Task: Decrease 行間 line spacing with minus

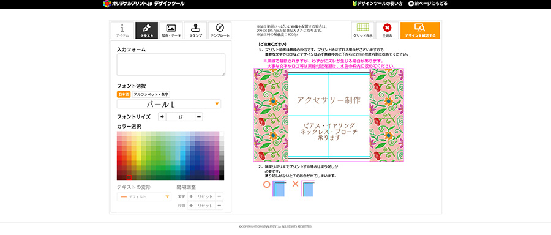Action: click(219, 206)
